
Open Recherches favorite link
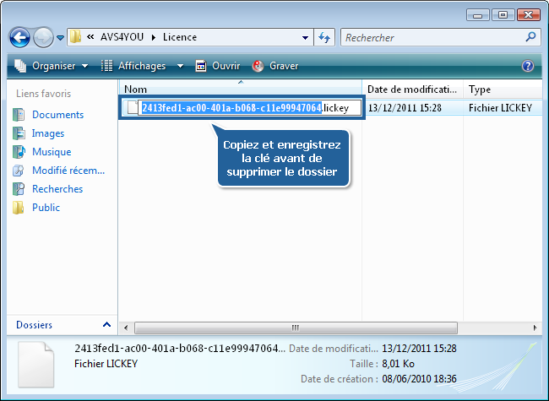tap(57, 189)
